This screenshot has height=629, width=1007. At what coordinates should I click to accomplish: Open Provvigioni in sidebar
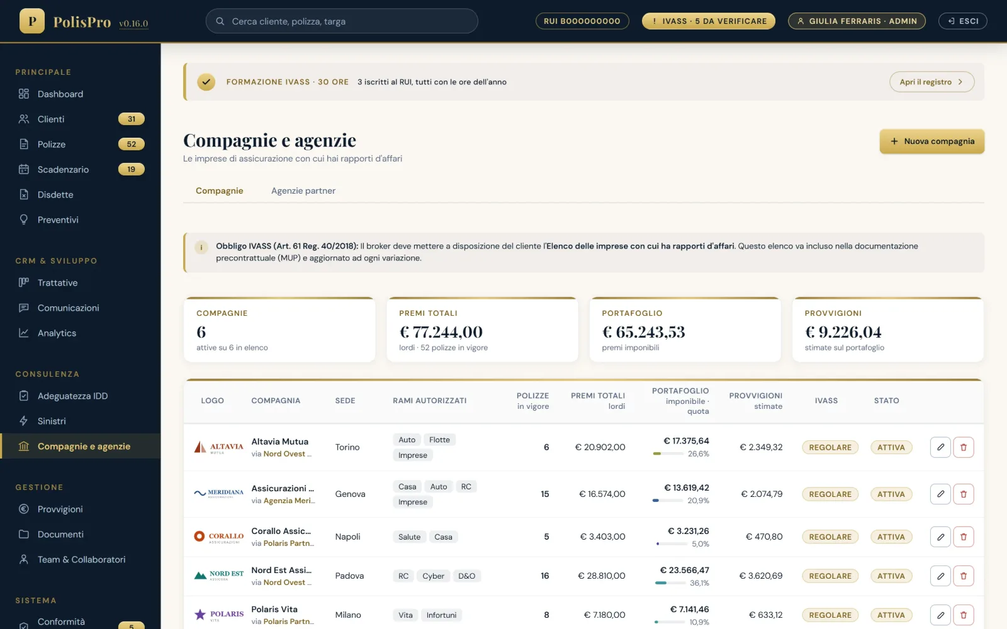point(81,509)
